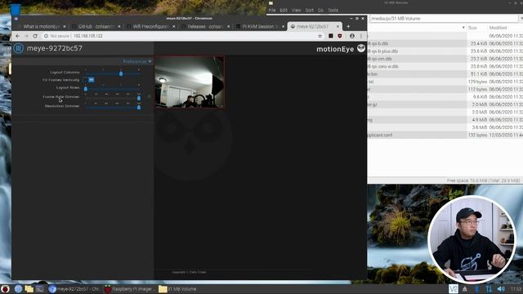523x294 pixels.
Task: Switch to 31 MB Volume taskbar button
Action: 177,289
